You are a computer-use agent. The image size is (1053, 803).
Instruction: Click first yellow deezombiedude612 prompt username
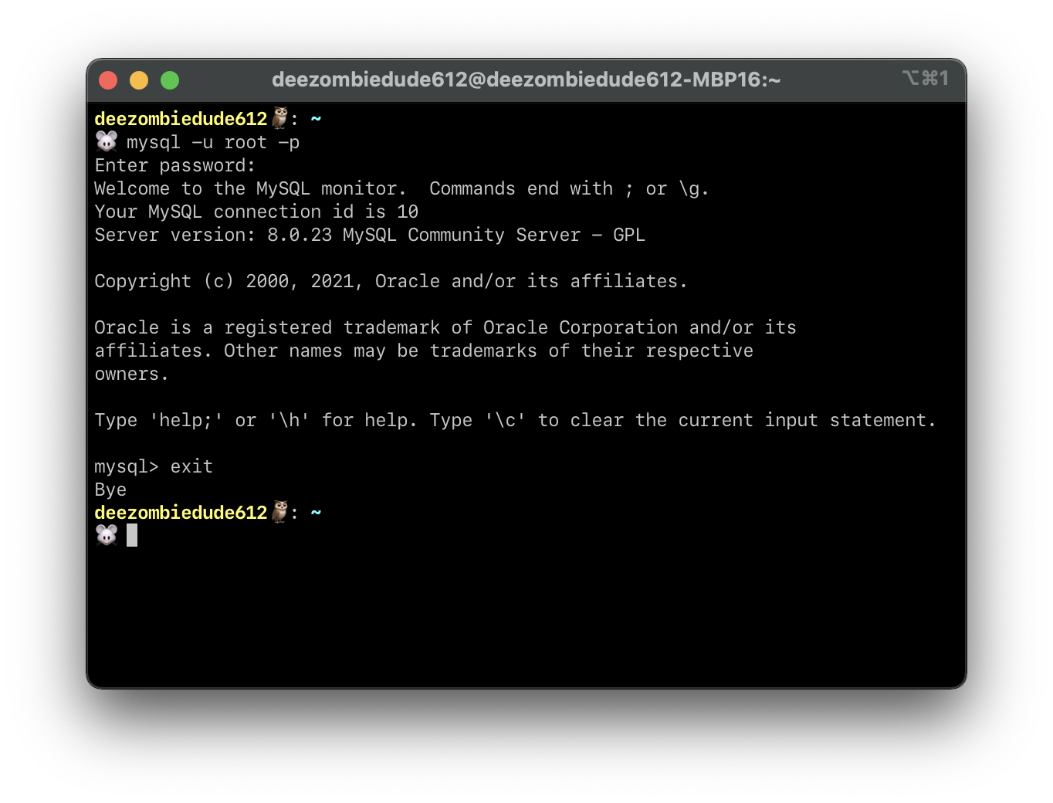(181, 119)
